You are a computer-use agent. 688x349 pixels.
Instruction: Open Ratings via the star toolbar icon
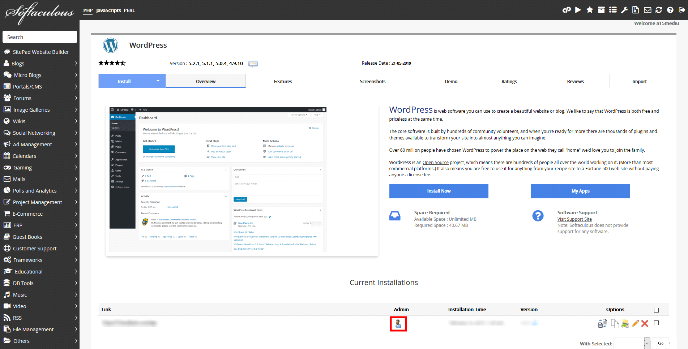tap(590, 10)
